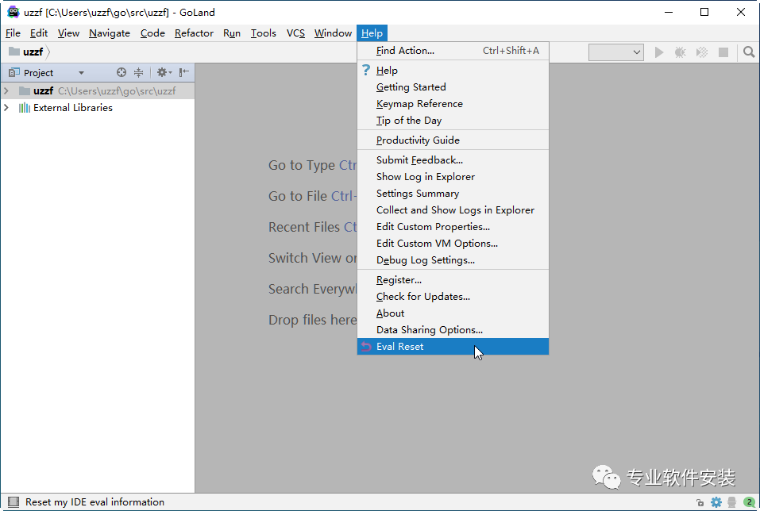
Task: Expand the External Libraries node
Action: coord(7,108)
